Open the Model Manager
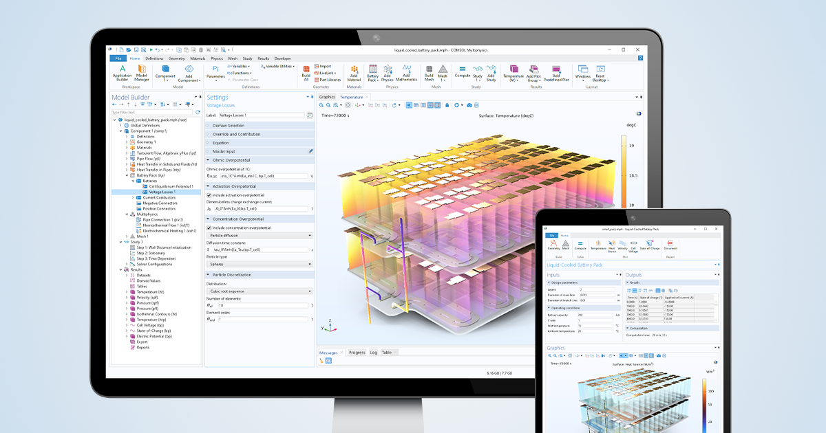This screenshot has width=826, height=433. pyautogui.click(x=141, y=73)
